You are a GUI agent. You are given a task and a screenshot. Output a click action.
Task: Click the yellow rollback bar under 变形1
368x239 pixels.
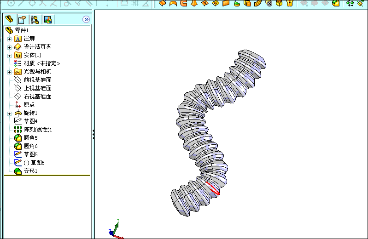[x=47, y=175]
